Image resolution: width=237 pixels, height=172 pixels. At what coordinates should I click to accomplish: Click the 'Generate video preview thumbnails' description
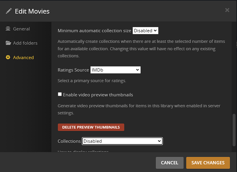tap(139, 109)
